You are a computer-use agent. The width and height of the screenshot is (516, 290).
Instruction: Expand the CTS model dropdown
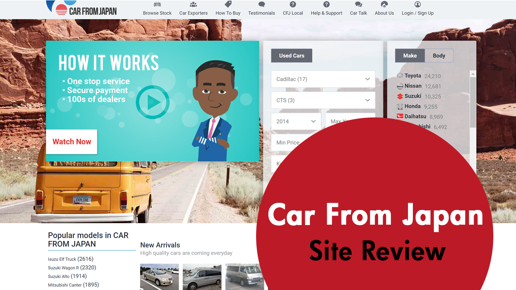click(x=323, y=100)
